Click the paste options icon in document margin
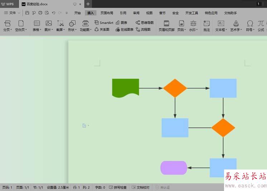This screenshot has width=267, height=191. point(84,125)
